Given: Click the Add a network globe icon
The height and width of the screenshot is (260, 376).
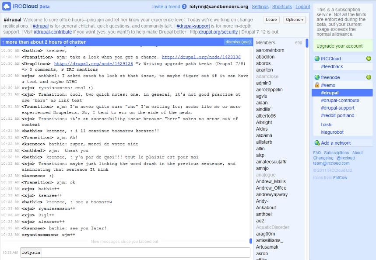Looking at the screenshot, I should pyautogui.click(x=317, y=143).
